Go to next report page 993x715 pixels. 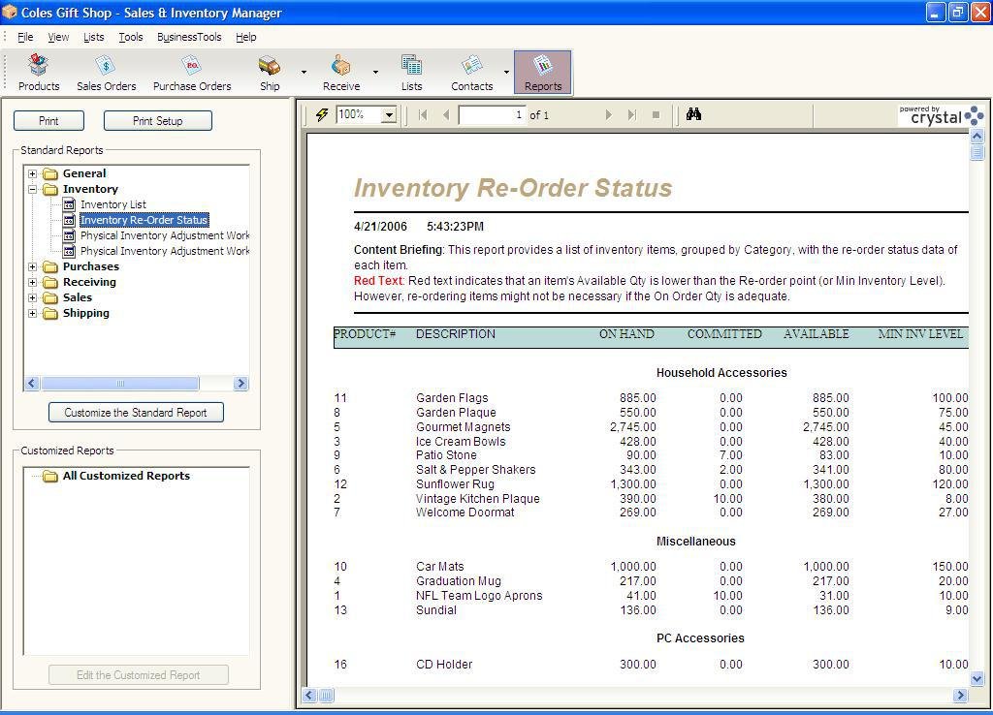point(609,114)
